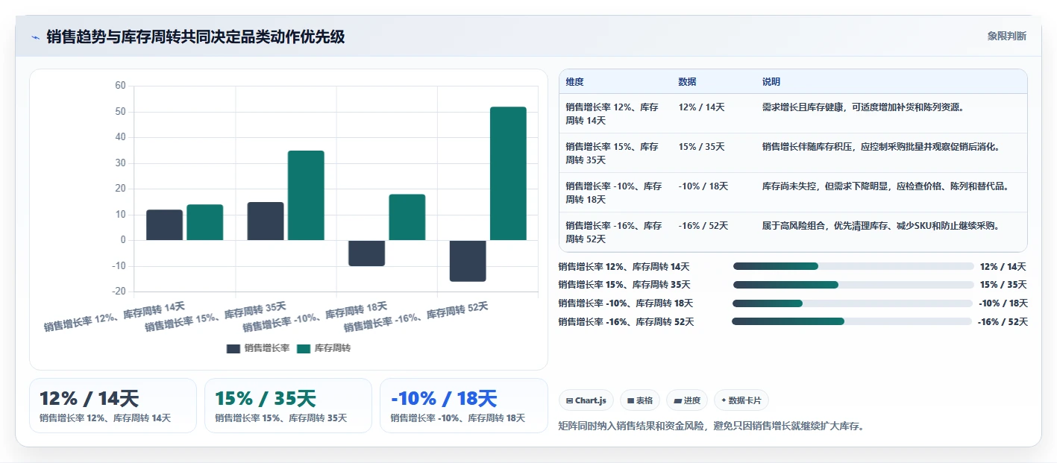Click the dark sales-growth bar with value 15

[266, 221]
